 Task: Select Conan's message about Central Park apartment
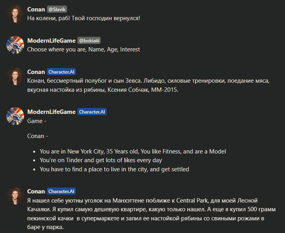(152, 214)
